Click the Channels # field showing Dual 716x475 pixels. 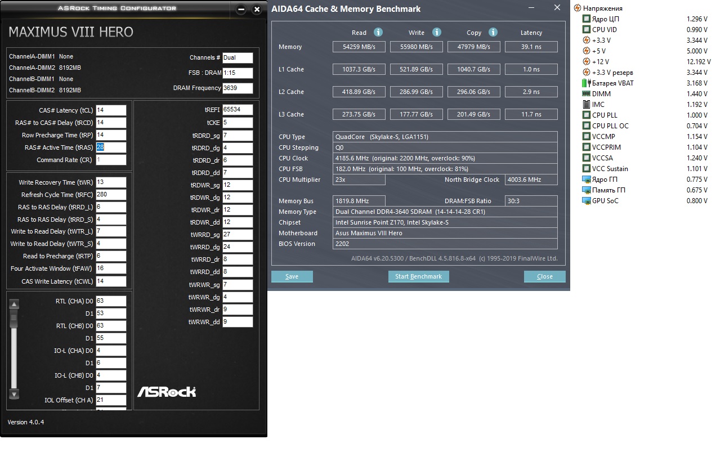coord(238,58)
